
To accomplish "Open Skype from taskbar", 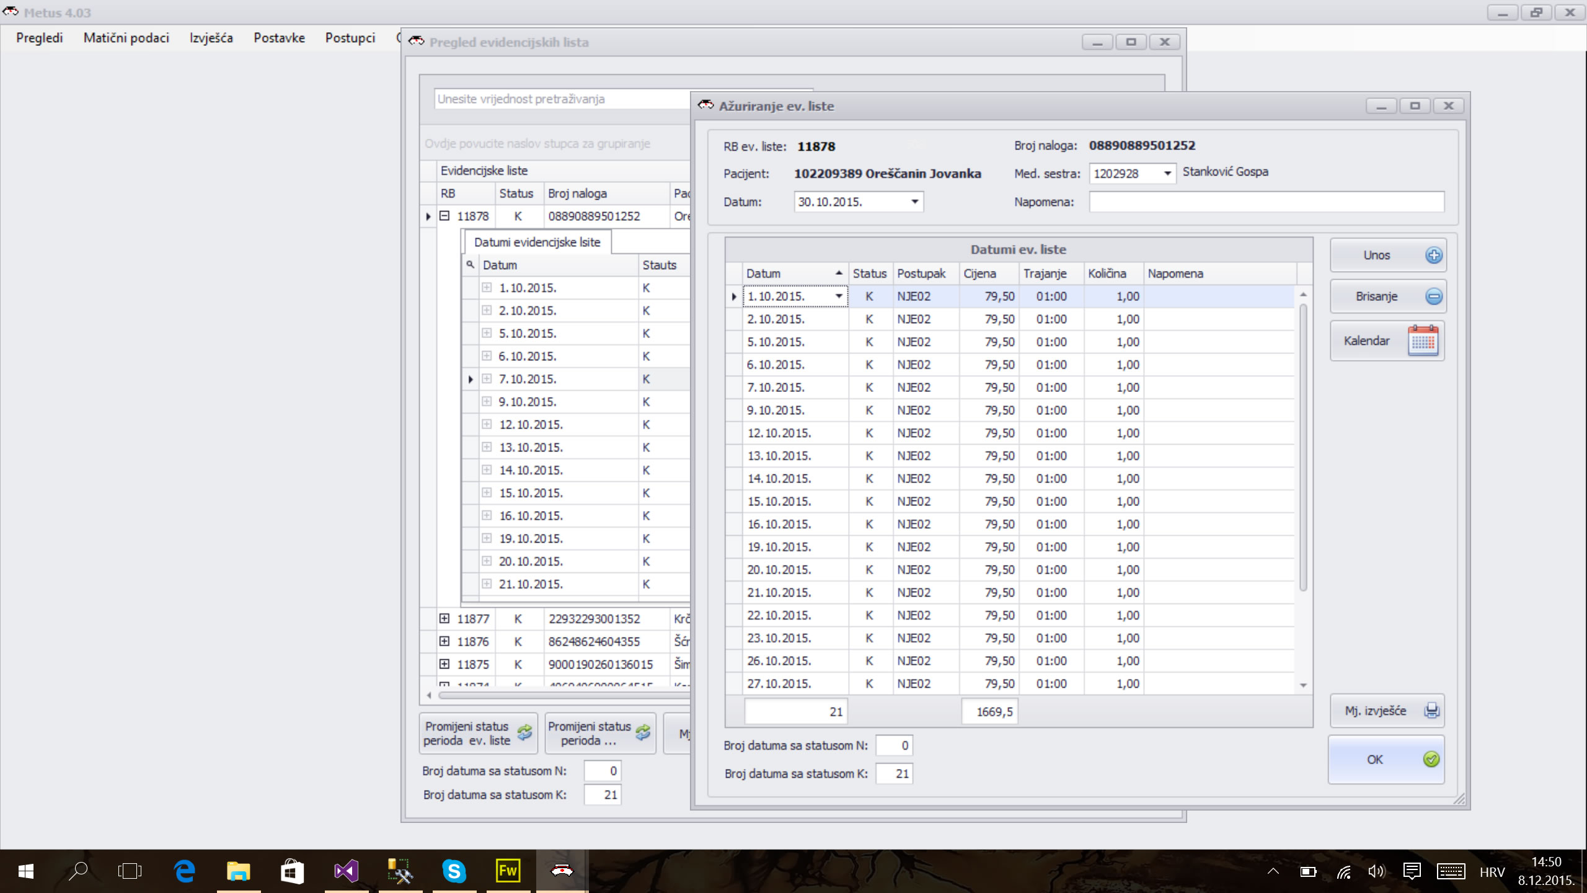I will pyautogui.click(x=454, y=871).
